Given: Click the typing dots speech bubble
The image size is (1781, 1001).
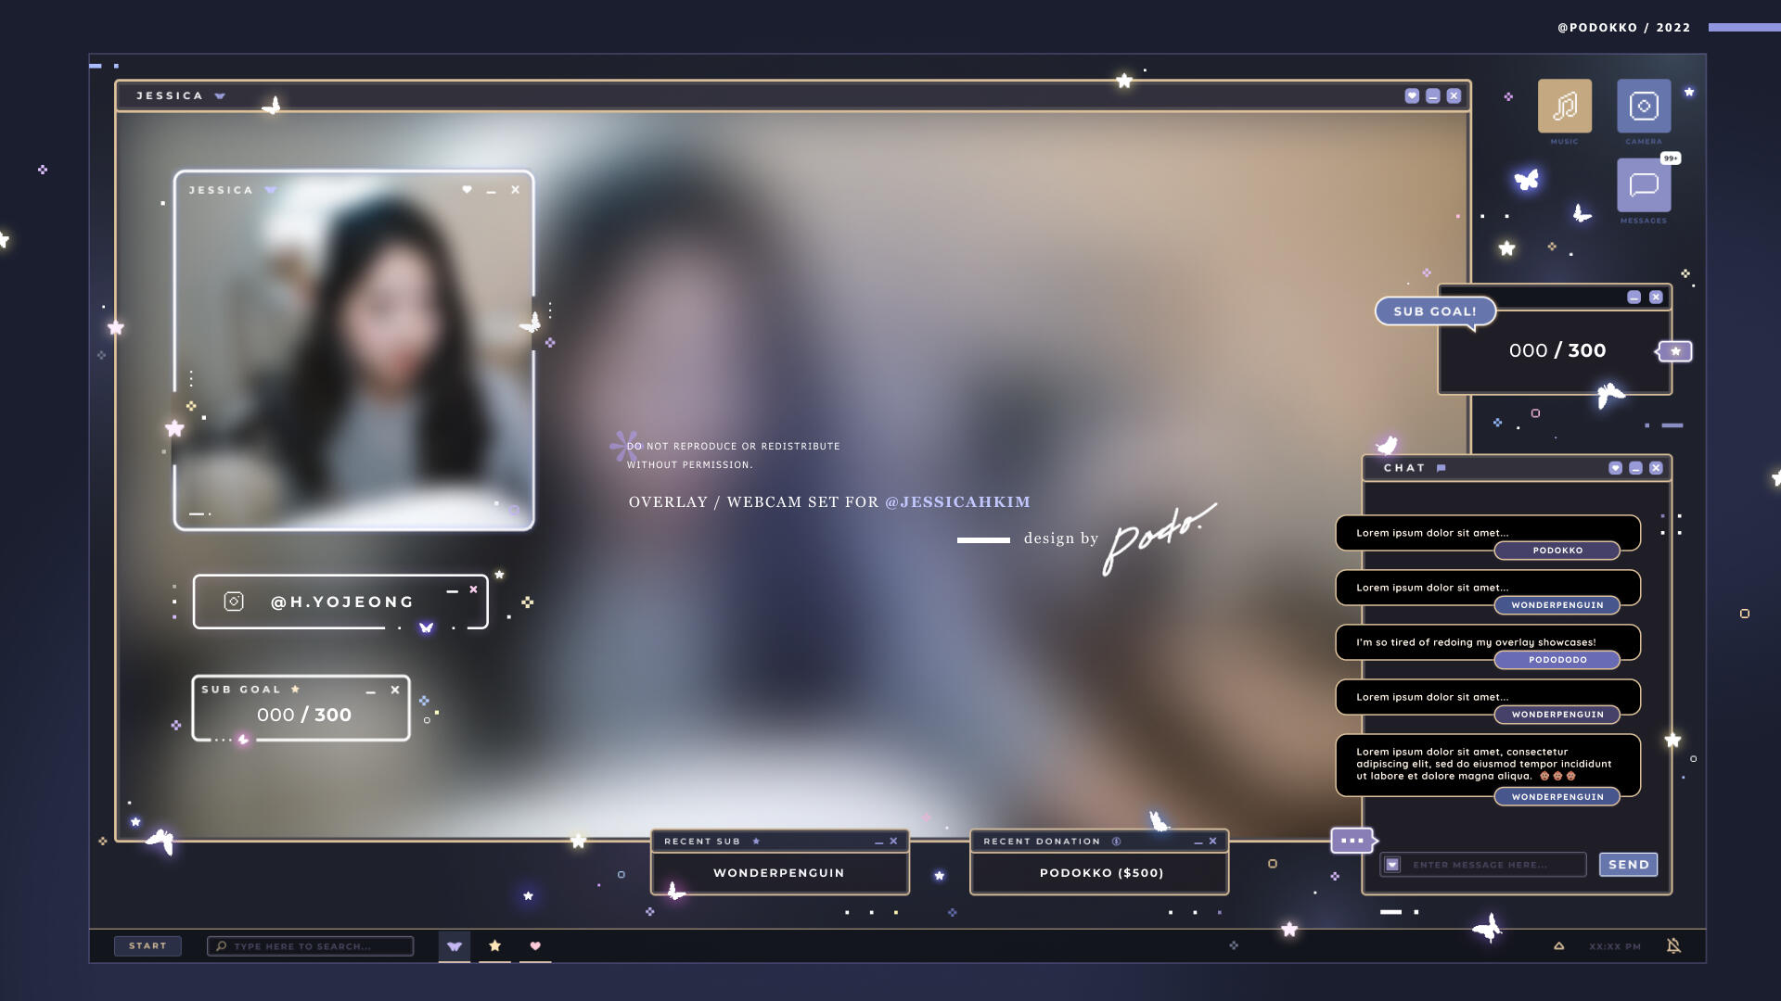Looking at the screenshot, I should point(1352,841).
